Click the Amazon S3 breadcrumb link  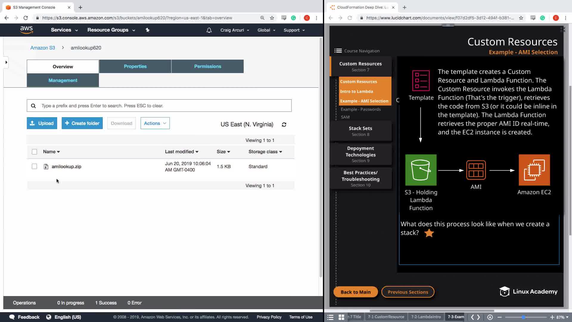coord(43,48)
